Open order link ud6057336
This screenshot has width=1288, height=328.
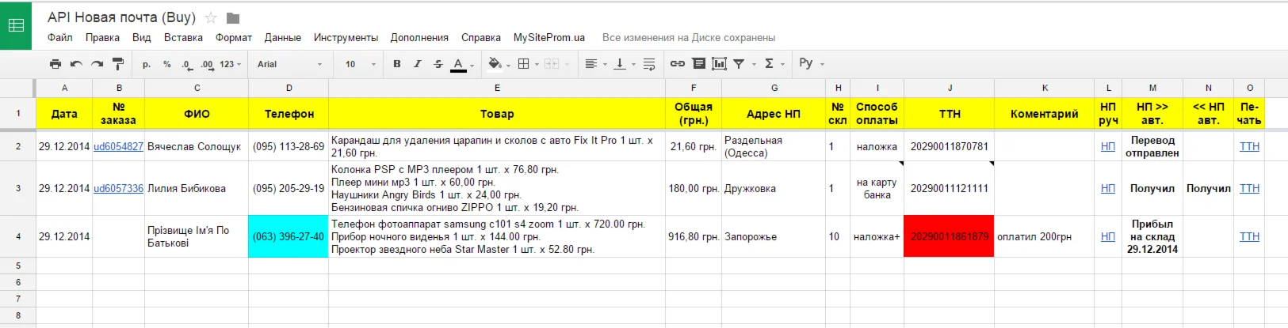click(x=118, y=188)
